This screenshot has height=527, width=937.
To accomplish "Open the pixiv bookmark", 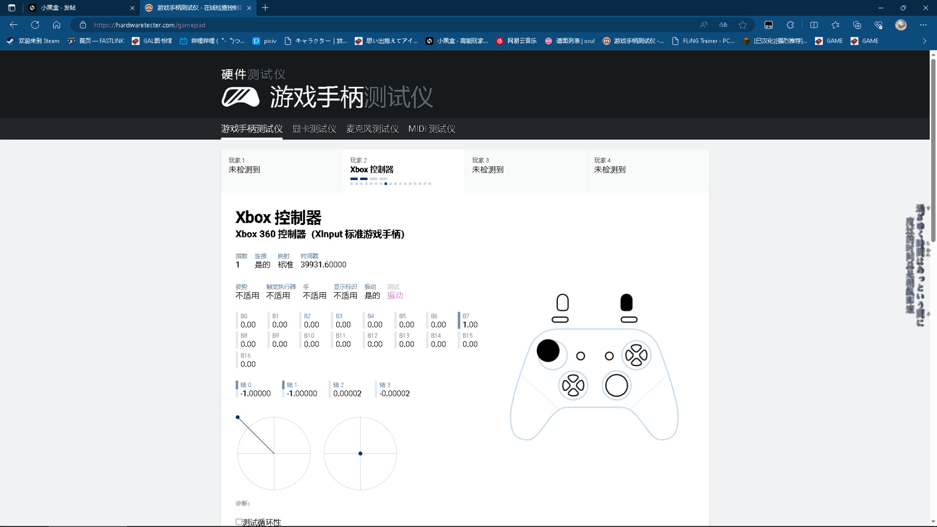I will [265, 41].
